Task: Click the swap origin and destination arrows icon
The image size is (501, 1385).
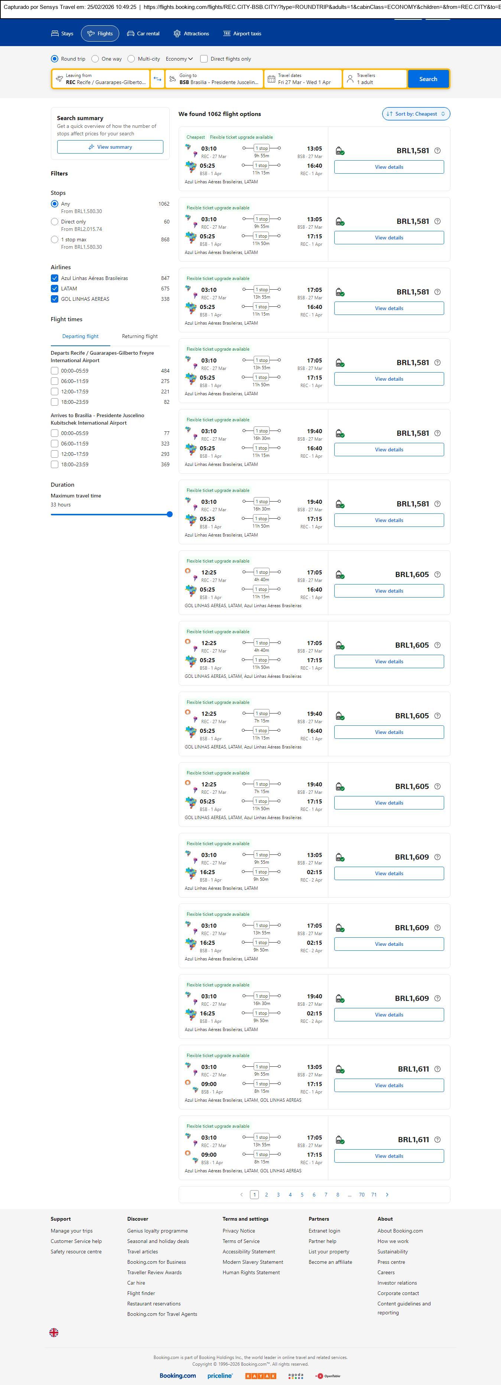Action: 157,79
